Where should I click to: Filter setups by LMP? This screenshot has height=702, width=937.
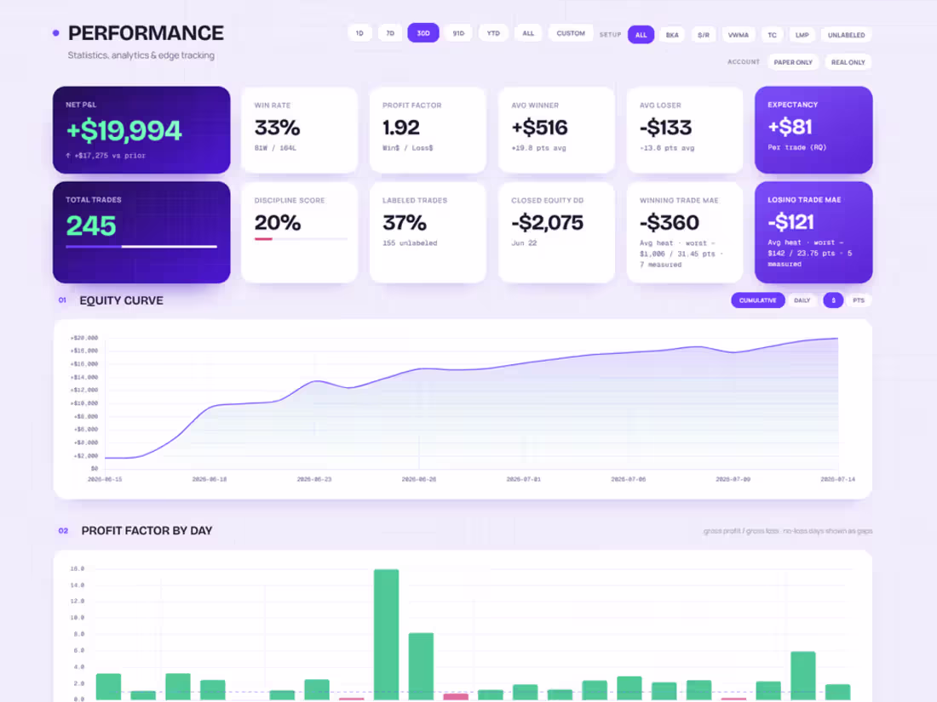(802, 35)
